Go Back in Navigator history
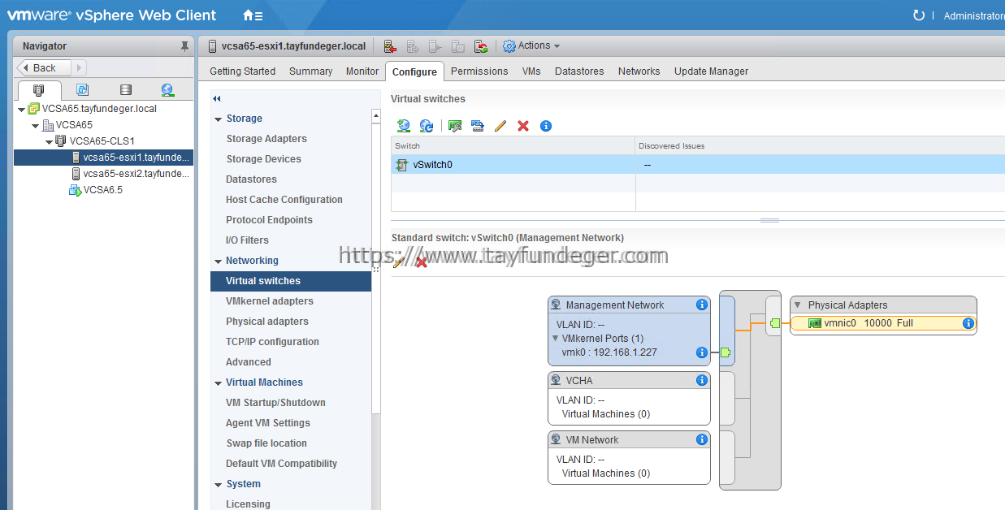Viewport: 1005px width, 510px height. click(44, 68)
